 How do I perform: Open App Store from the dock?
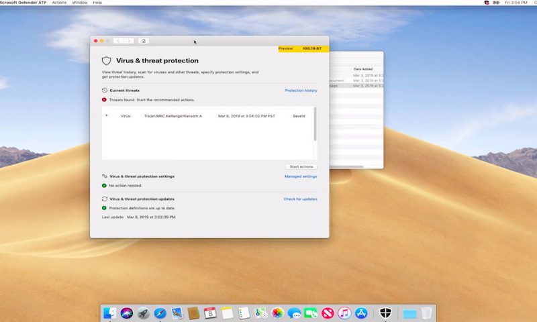tap(361, 313)
